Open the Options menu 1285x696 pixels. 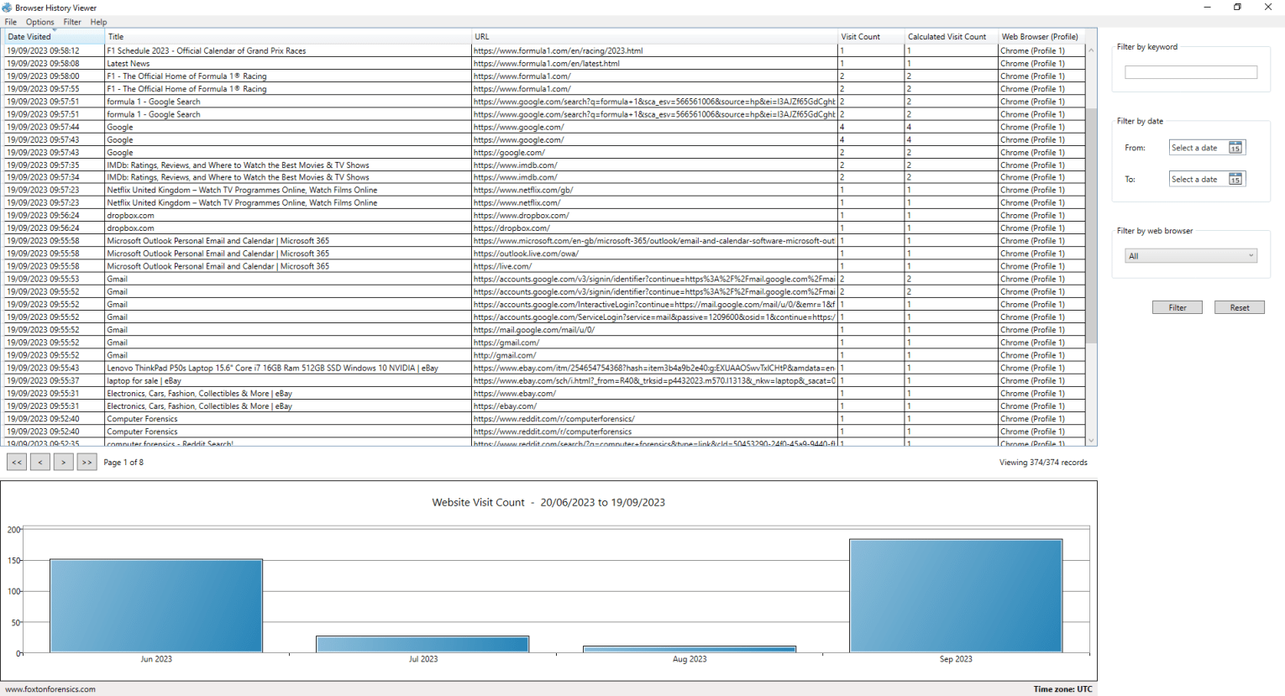click(39, 22)
